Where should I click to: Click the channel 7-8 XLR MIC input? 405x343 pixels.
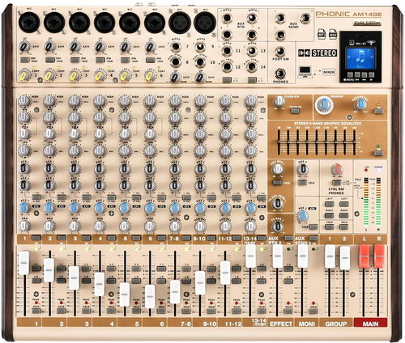pos(180,23)
